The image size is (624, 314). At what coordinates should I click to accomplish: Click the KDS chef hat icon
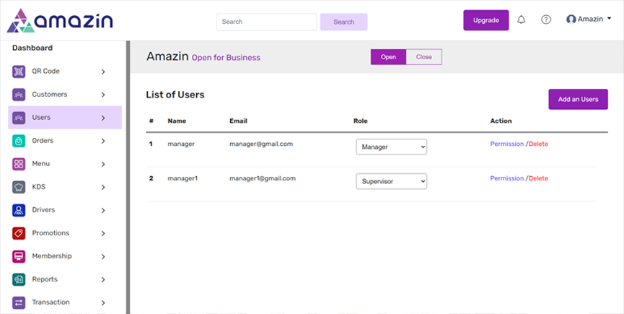(19, 187)
